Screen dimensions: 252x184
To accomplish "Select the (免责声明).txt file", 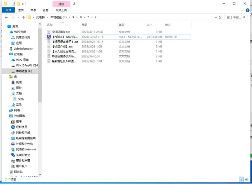I will (119, 32).
